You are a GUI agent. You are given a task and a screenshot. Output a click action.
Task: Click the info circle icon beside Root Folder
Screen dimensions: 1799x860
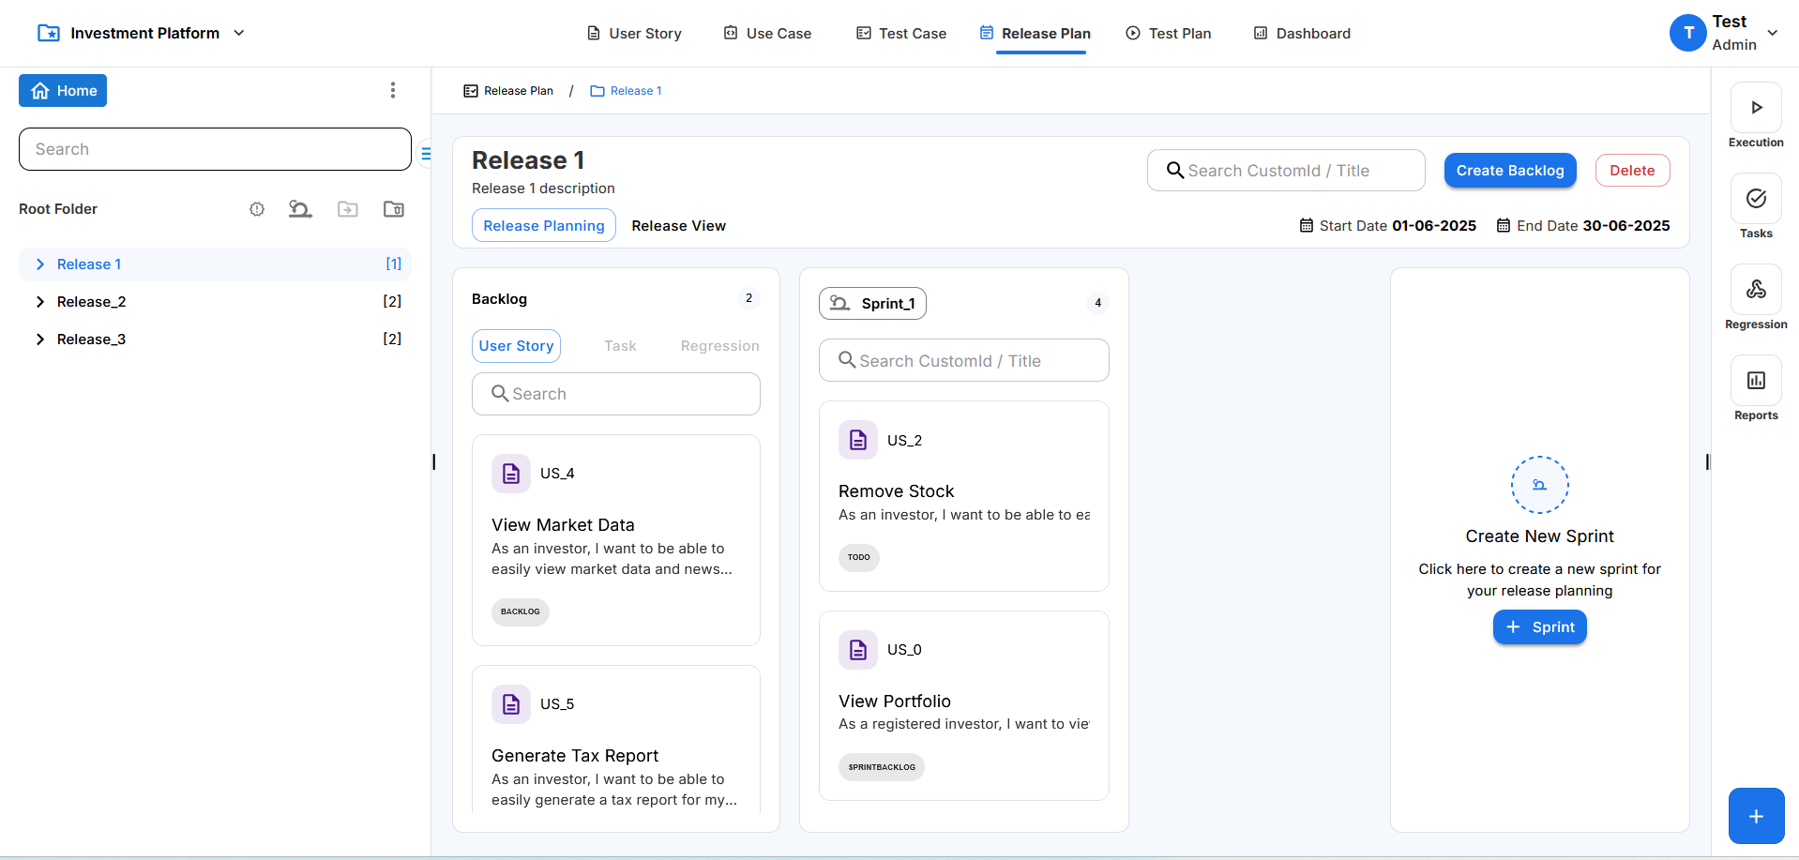point(257,209)
